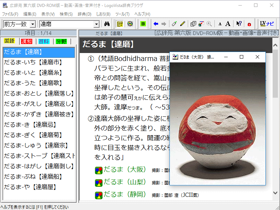
Task: Select the だるま-ぶね【達磨船】 entry
Action: [39, 177]
